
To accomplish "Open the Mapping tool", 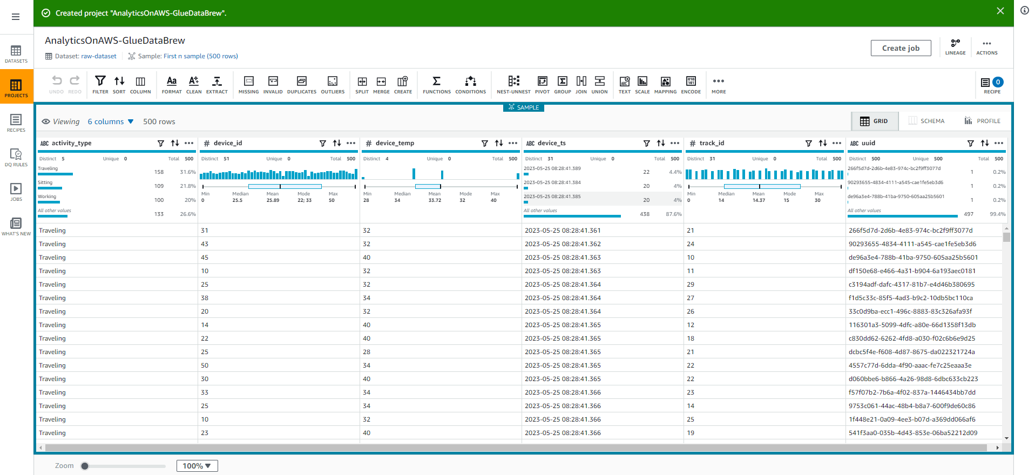I will point(666,85).
